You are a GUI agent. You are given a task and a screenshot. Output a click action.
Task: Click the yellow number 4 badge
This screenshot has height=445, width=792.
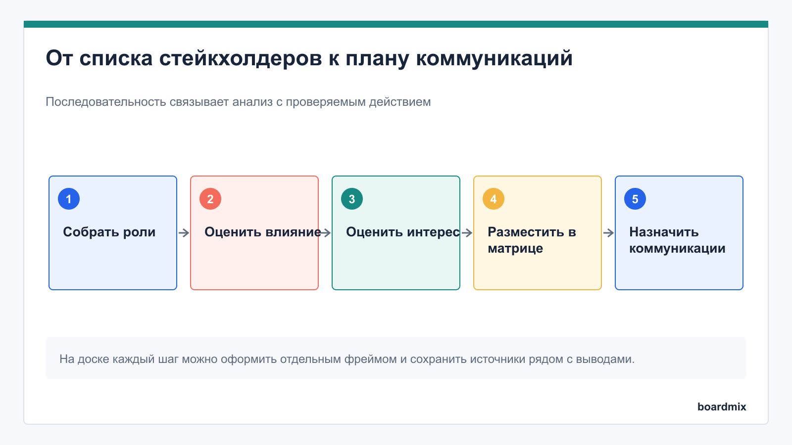pos(494,199)
